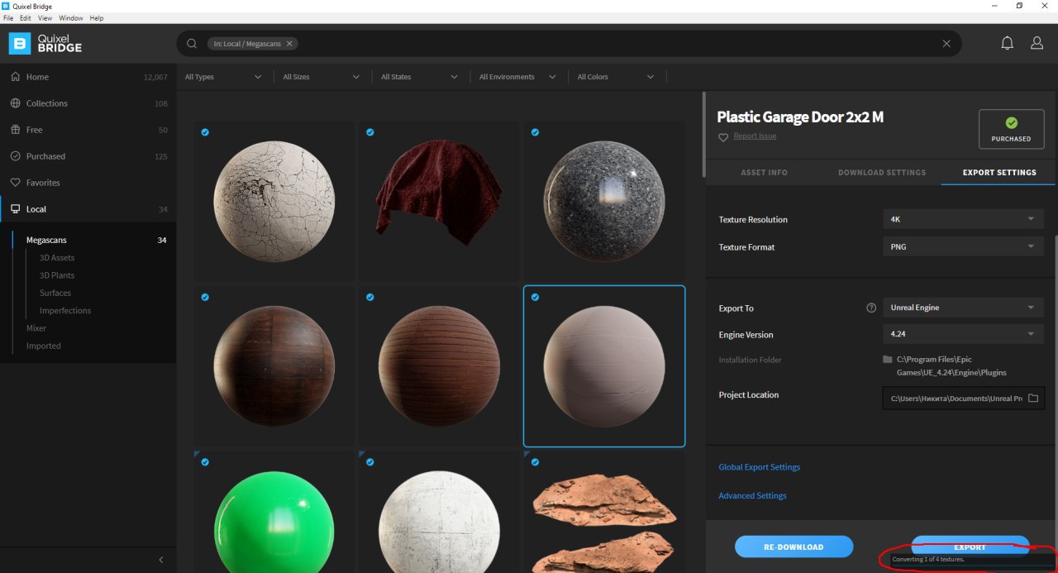The width and height of the screenshot is (1058, 573).
Task: Click the texture conversion progress bar
Action: click(970, 566)
